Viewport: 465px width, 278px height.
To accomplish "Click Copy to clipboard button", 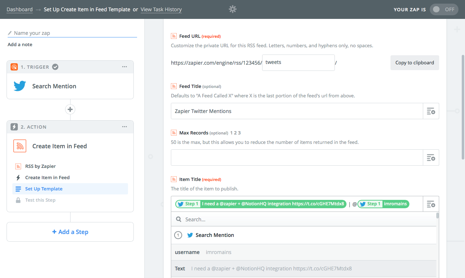I will tap(415, 63).
